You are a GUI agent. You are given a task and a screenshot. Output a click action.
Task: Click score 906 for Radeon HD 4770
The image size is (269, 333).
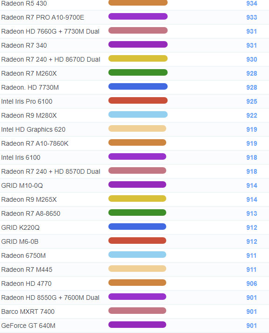point(252,284)
